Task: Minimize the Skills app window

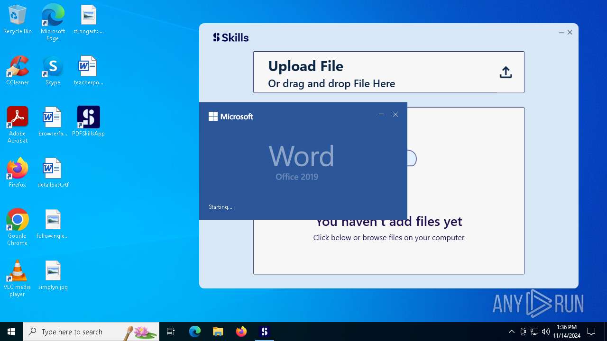Action: click(x=561, y=33)
